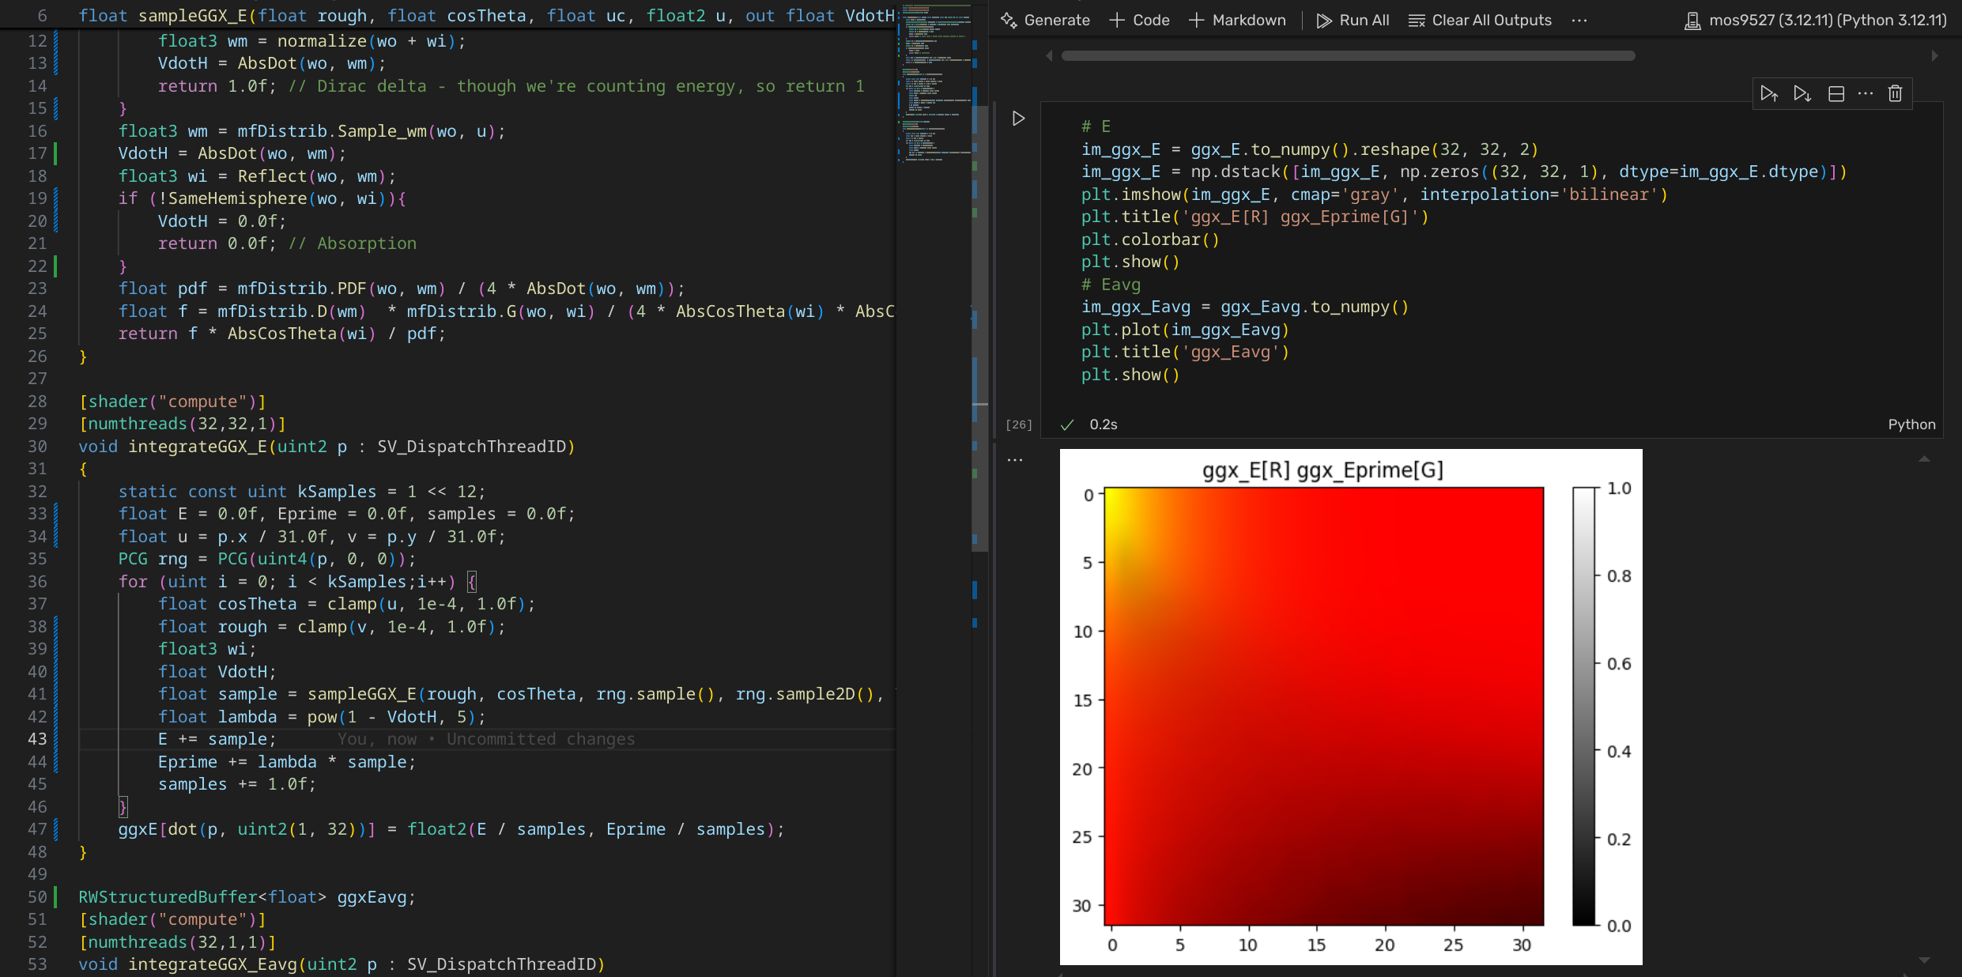Open notebook toolbar overflow menu
The image size is (1962, 977).
(x=1579, y=21)
